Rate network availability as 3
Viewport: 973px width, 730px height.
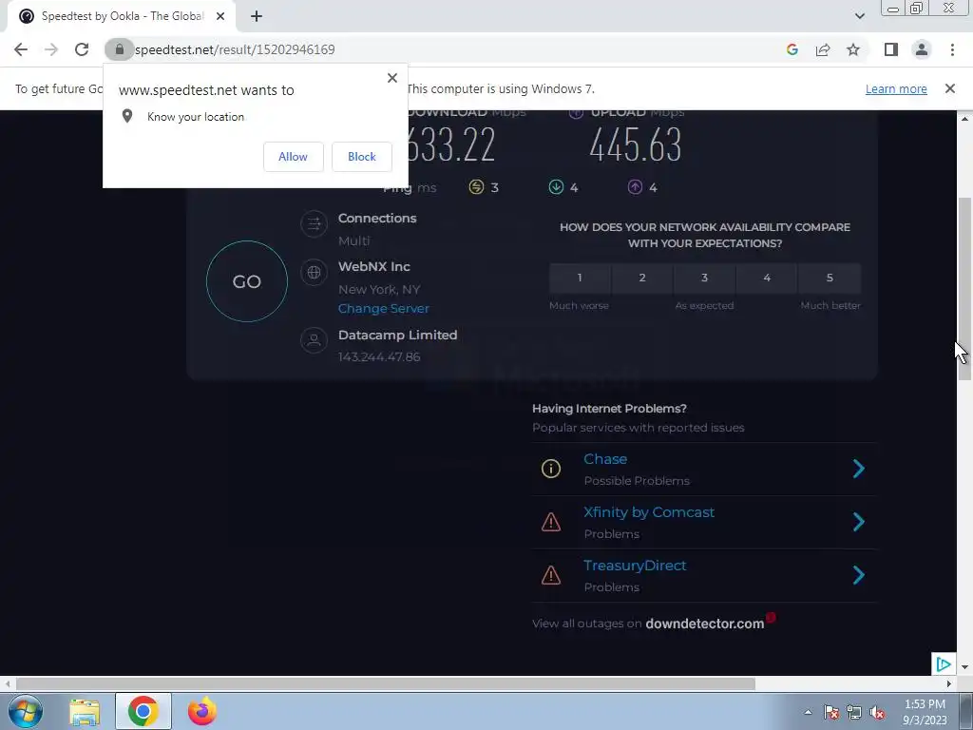[x=704, y=278]
